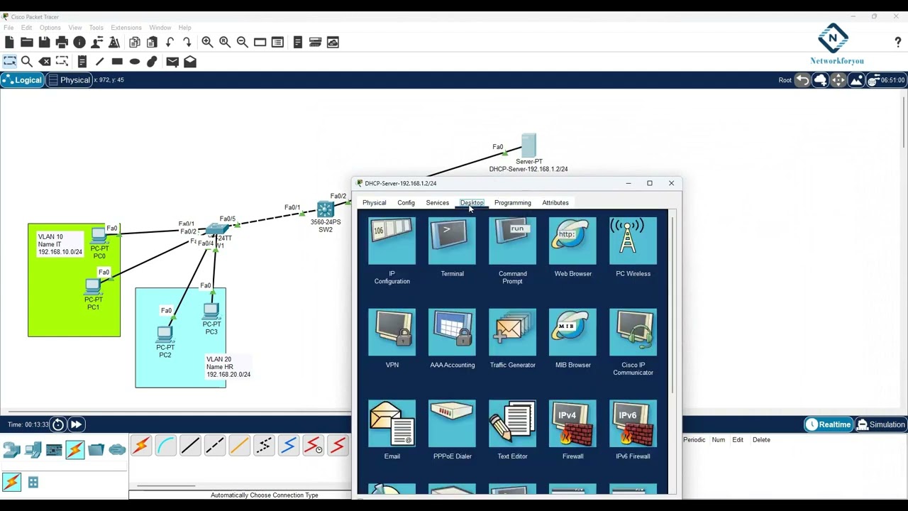908x511 pixels.
Task: Select the Draw Ellipse tool
Action: [135, 62]
